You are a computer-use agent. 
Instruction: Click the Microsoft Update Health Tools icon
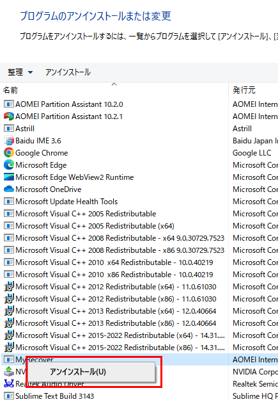point(9,201)
